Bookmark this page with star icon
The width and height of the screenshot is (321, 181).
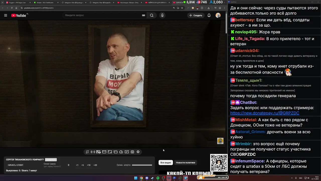coord(182,8)
